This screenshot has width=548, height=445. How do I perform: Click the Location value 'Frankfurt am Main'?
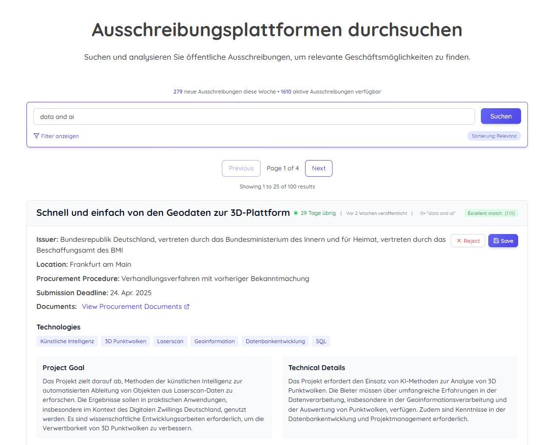[x=100, y=264]
